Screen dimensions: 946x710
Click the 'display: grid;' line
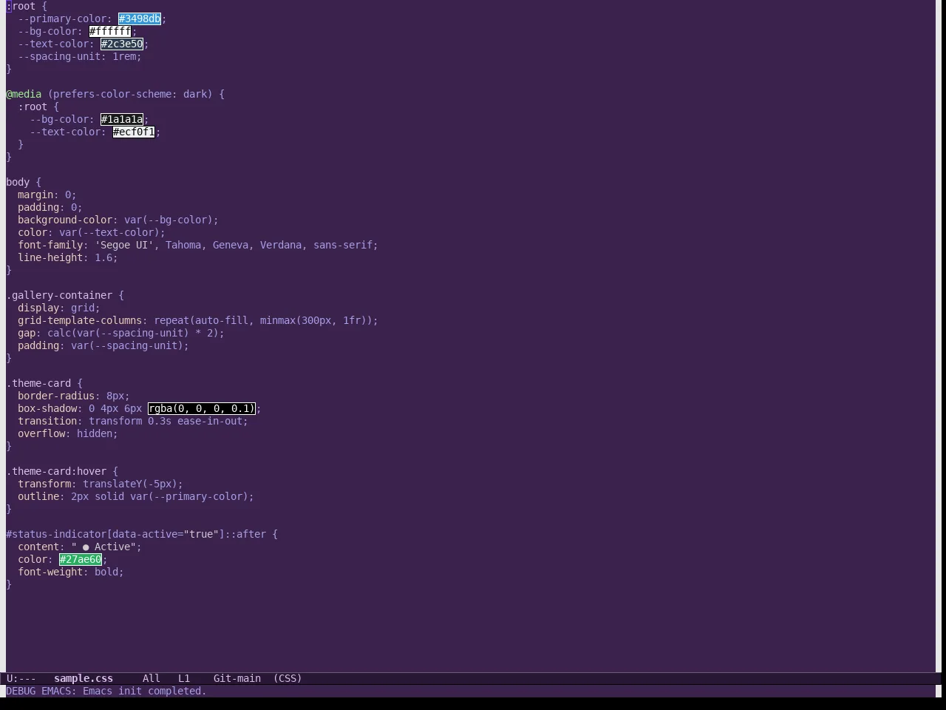pos(59,308)
